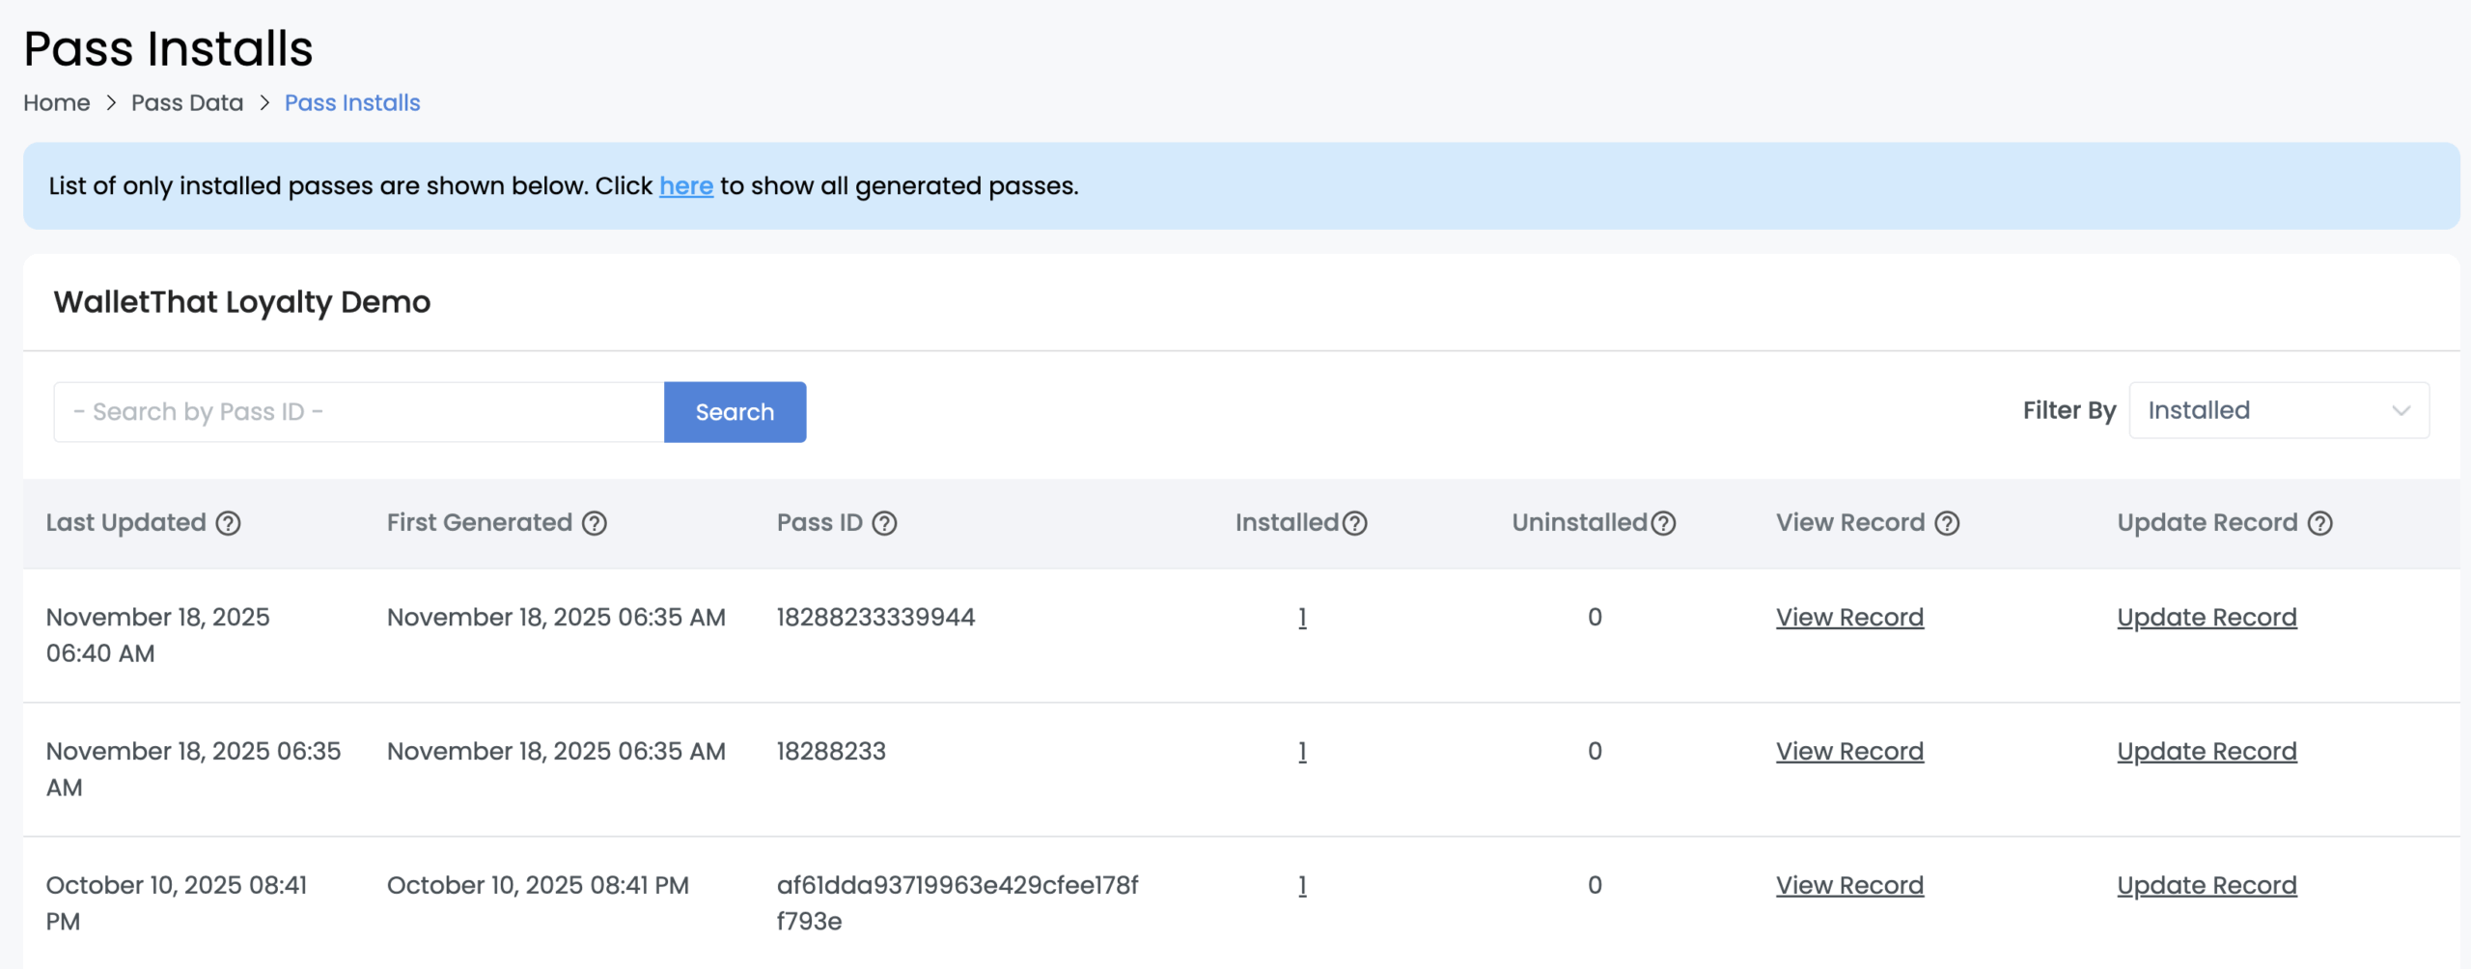This screenshot has height=969, width=2471.
Task: Navigate to Pass Data breadcrumb
Action: click(x=187, y=103)
